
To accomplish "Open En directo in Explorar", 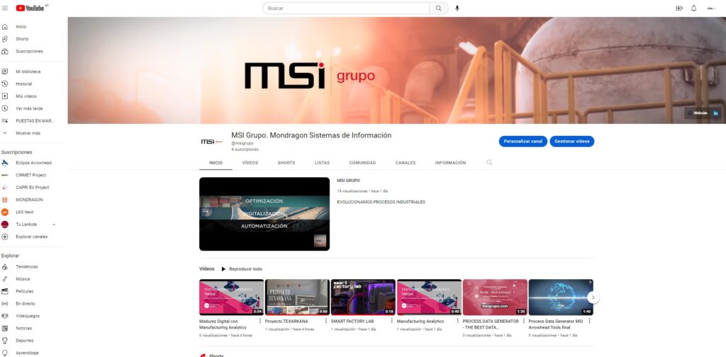I will (25, 304).
